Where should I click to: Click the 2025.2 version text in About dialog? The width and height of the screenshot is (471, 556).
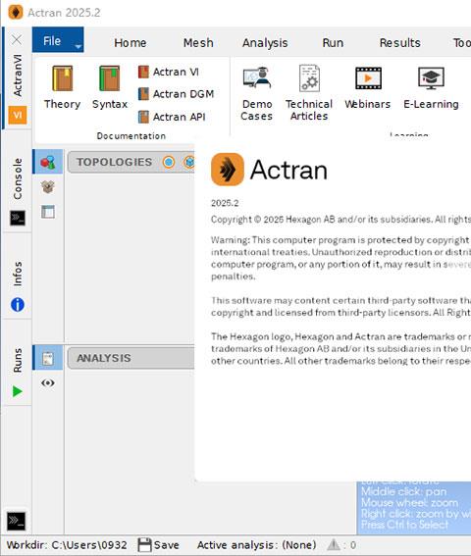225,203
